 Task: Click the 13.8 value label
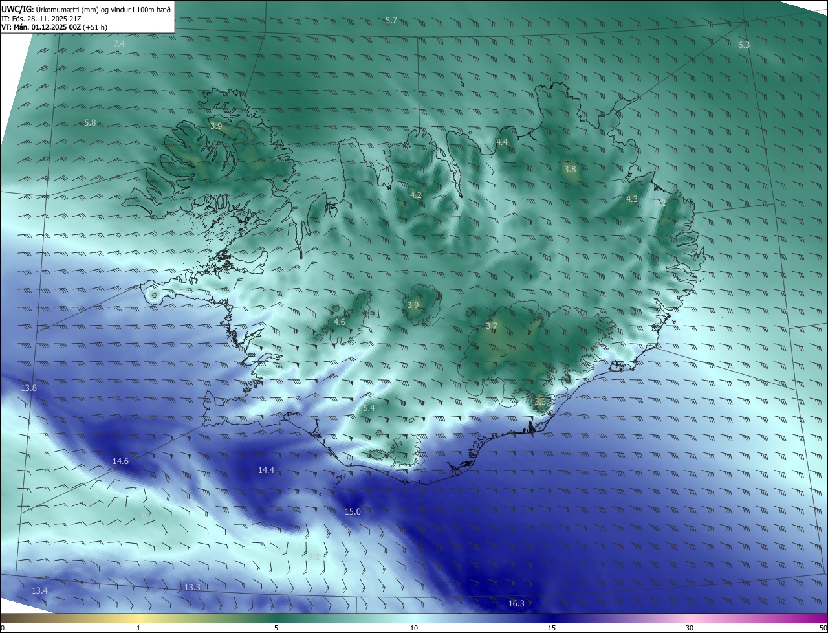28,388
